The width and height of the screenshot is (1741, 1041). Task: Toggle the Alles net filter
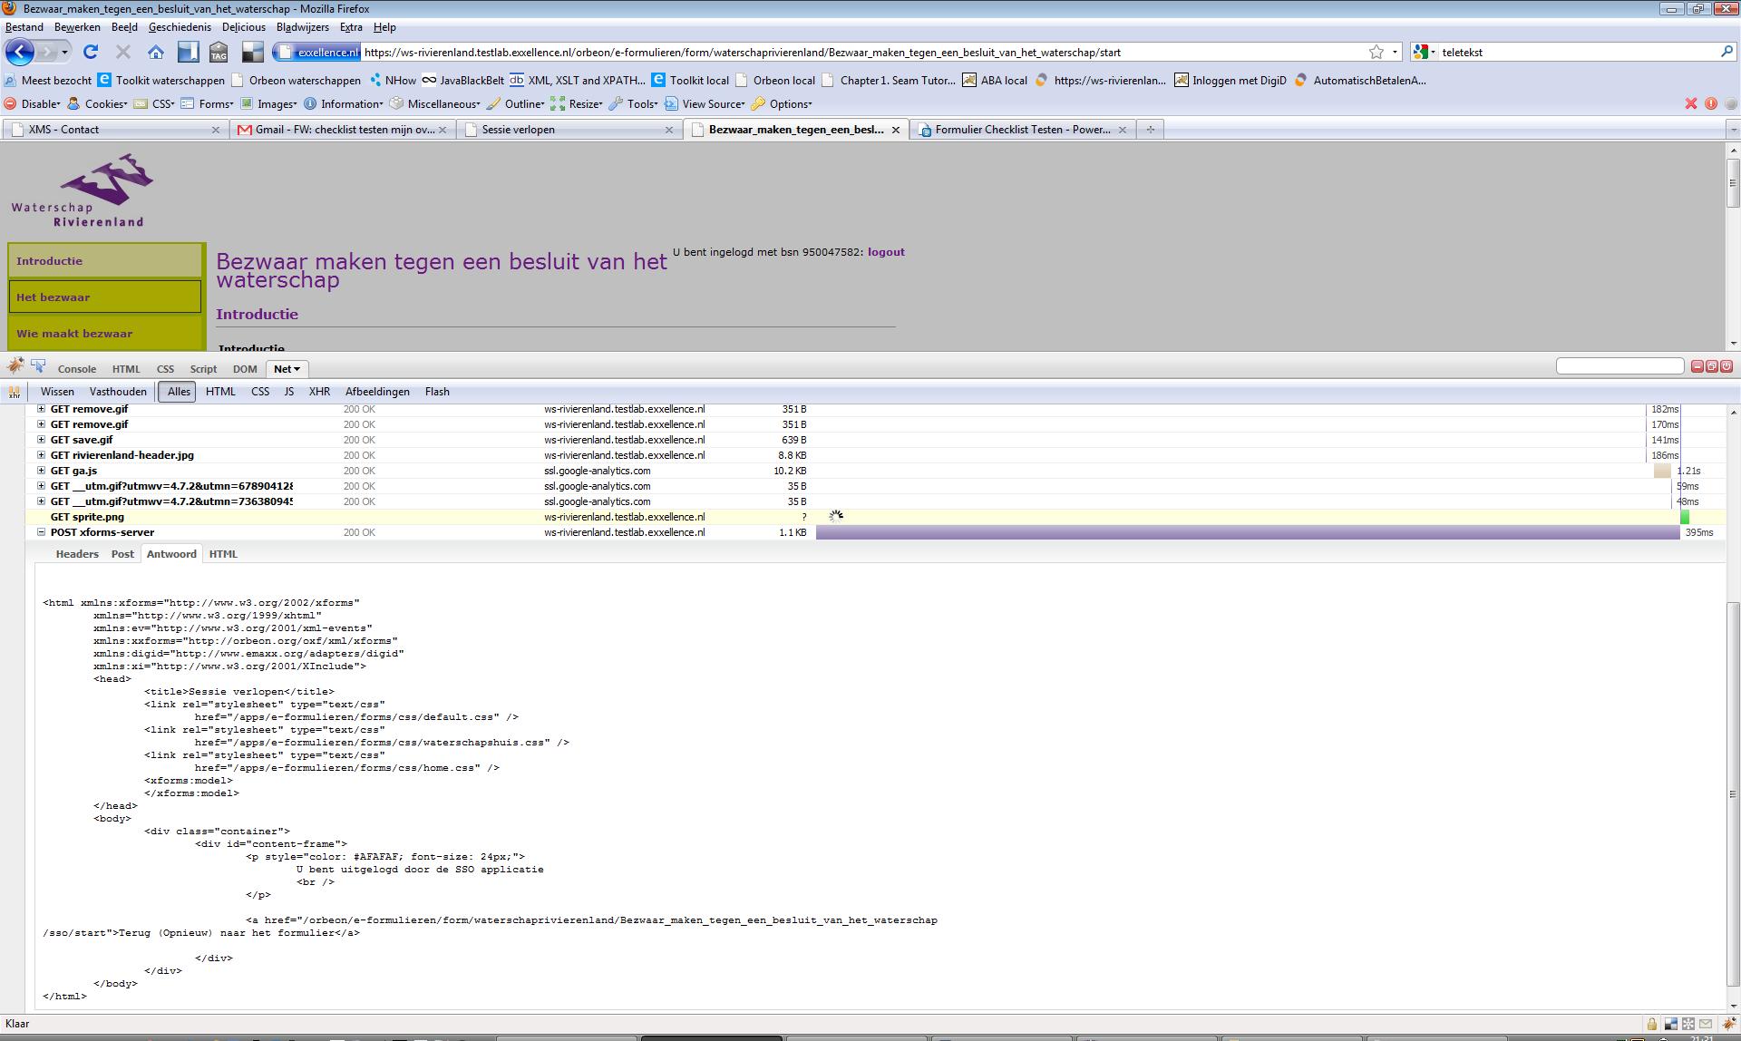click(x=179, y=392)
